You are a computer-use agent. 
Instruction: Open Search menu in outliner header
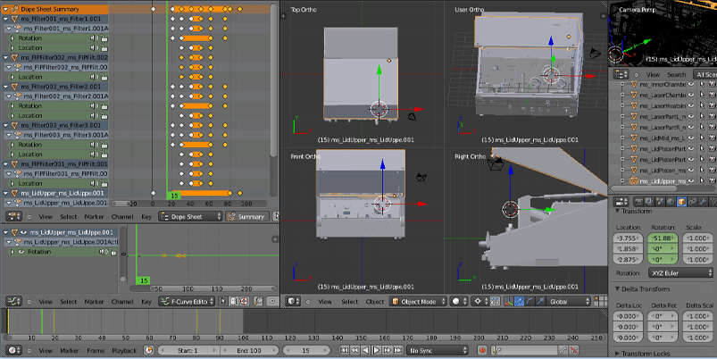point(676,74)
